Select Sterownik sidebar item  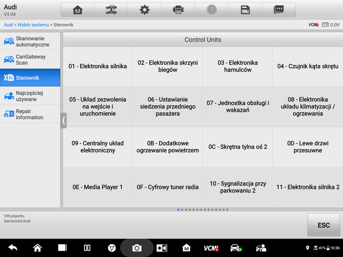(x=30, y=78)
